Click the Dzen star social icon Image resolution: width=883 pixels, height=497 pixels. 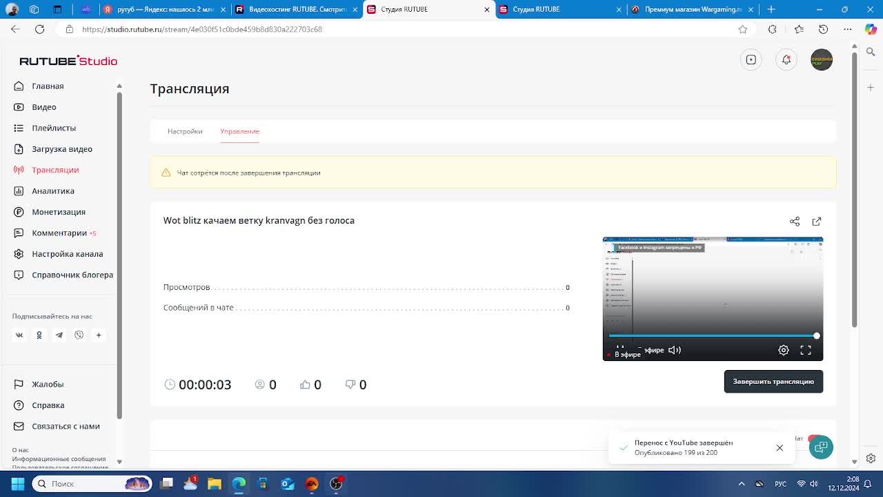99,335
